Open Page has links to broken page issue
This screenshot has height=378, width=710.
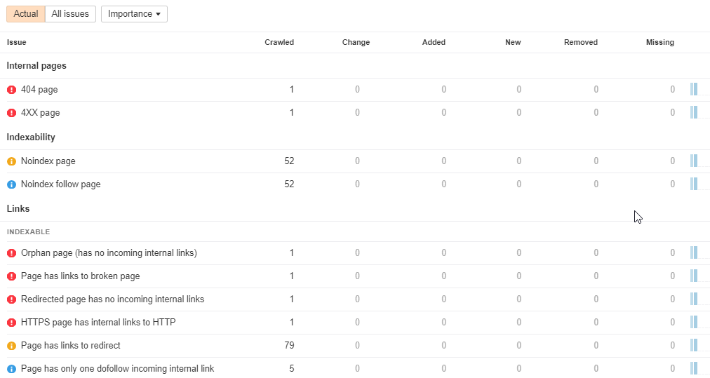click(x=80, y=276)
